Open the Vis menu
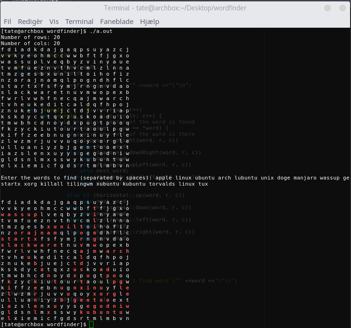351x328 pixels. (x=54, y=22)
